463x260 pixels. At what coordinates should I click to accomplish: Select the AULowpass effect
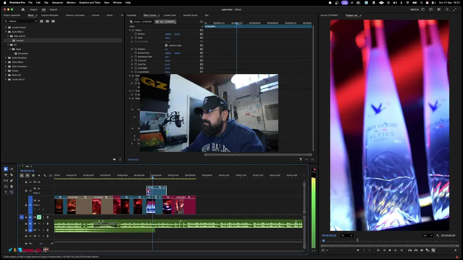click(23, 53)
